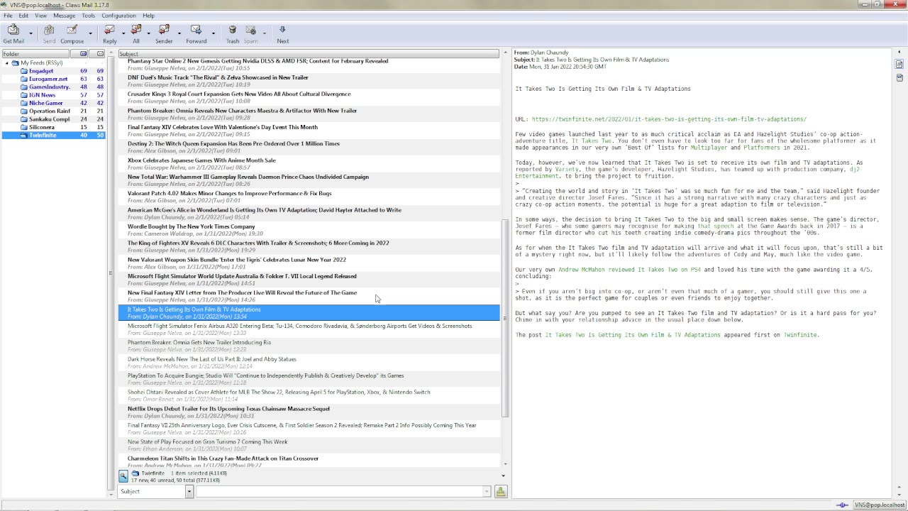Open the twinfinite.net article URL link
Screen dimensions: 908x511
(669, 119)
